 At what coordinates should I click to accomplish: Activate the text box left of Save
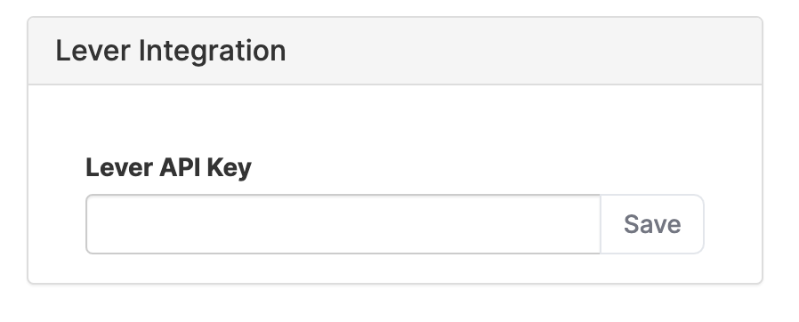click(343, 224)
